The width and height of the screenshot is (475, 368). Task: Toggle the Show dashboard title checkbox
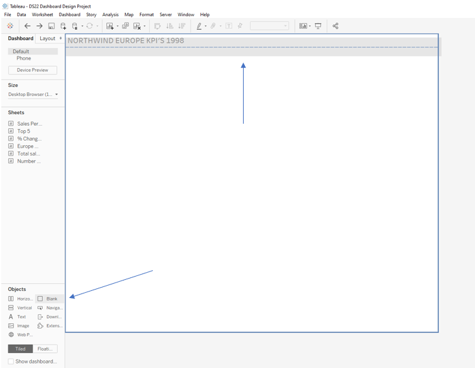pos(11,362)
